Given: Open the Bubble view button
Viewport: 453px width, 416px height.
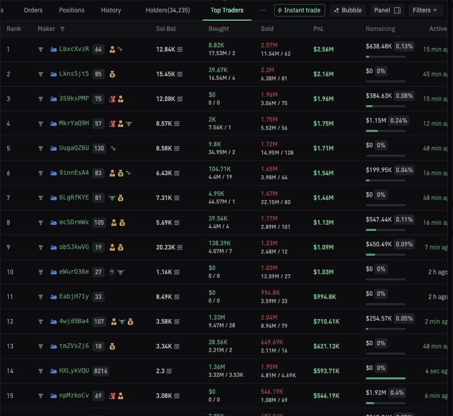Looking at the screenshot, I should (x=347, y=10).
